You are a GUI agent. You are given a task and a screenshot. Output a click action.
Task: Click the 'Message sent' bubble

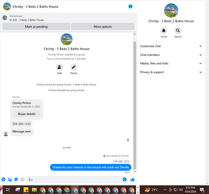click(x=22, y=132)
